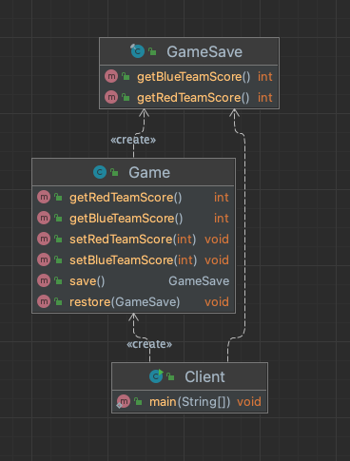Click the GameSave public visibility lock icon
The width and height of the screenshot is (350, 461).
pos(152,51)
